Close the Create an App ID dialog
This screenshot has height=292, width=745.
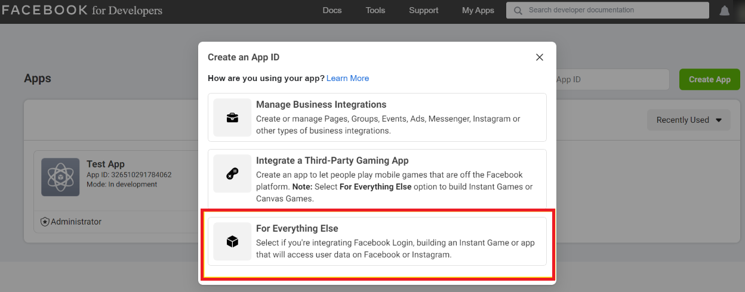coord(540,57)
